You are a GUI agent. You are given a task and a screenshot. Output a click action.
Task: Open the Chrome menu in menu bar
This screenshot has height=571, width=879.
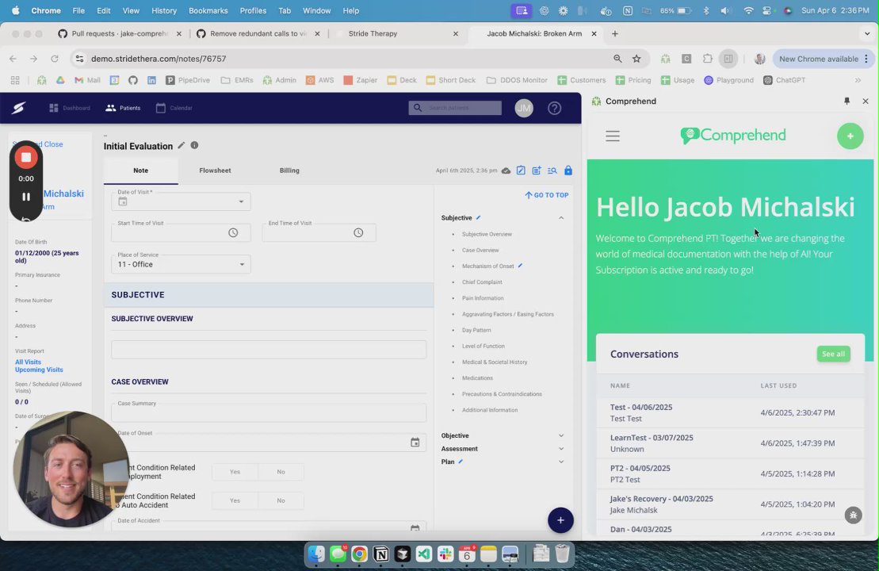[46, 10]
